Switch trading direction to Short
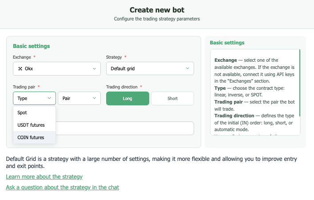The width and height of the screenshot is (314, 200). click(x=172, y=98)
